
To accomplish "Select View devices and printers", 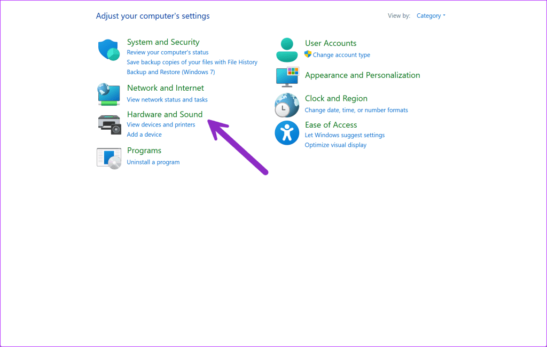I will click(161, 124).
